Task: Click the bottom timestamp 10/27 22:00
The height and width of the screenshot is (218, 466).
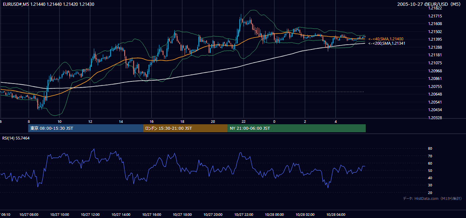Action: point(244,215)
